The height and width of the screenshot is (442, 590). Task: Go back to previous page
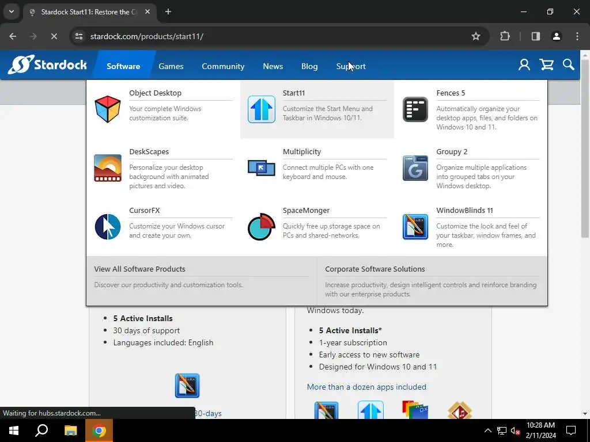[x=13, y=36]
